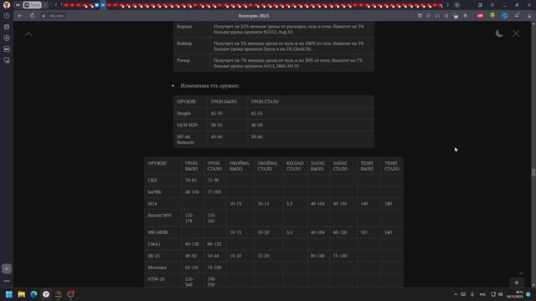The height and width of the screenshot is (301, 536).
Task: Switch to the pinned tab labeled Twitch
Action: click(32, 5)
